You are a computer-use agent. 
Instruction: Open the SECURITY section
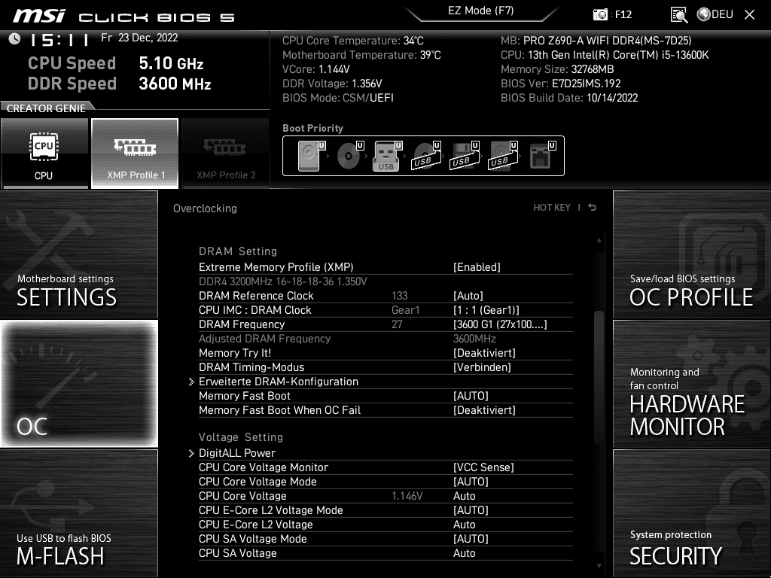[692, 513]
